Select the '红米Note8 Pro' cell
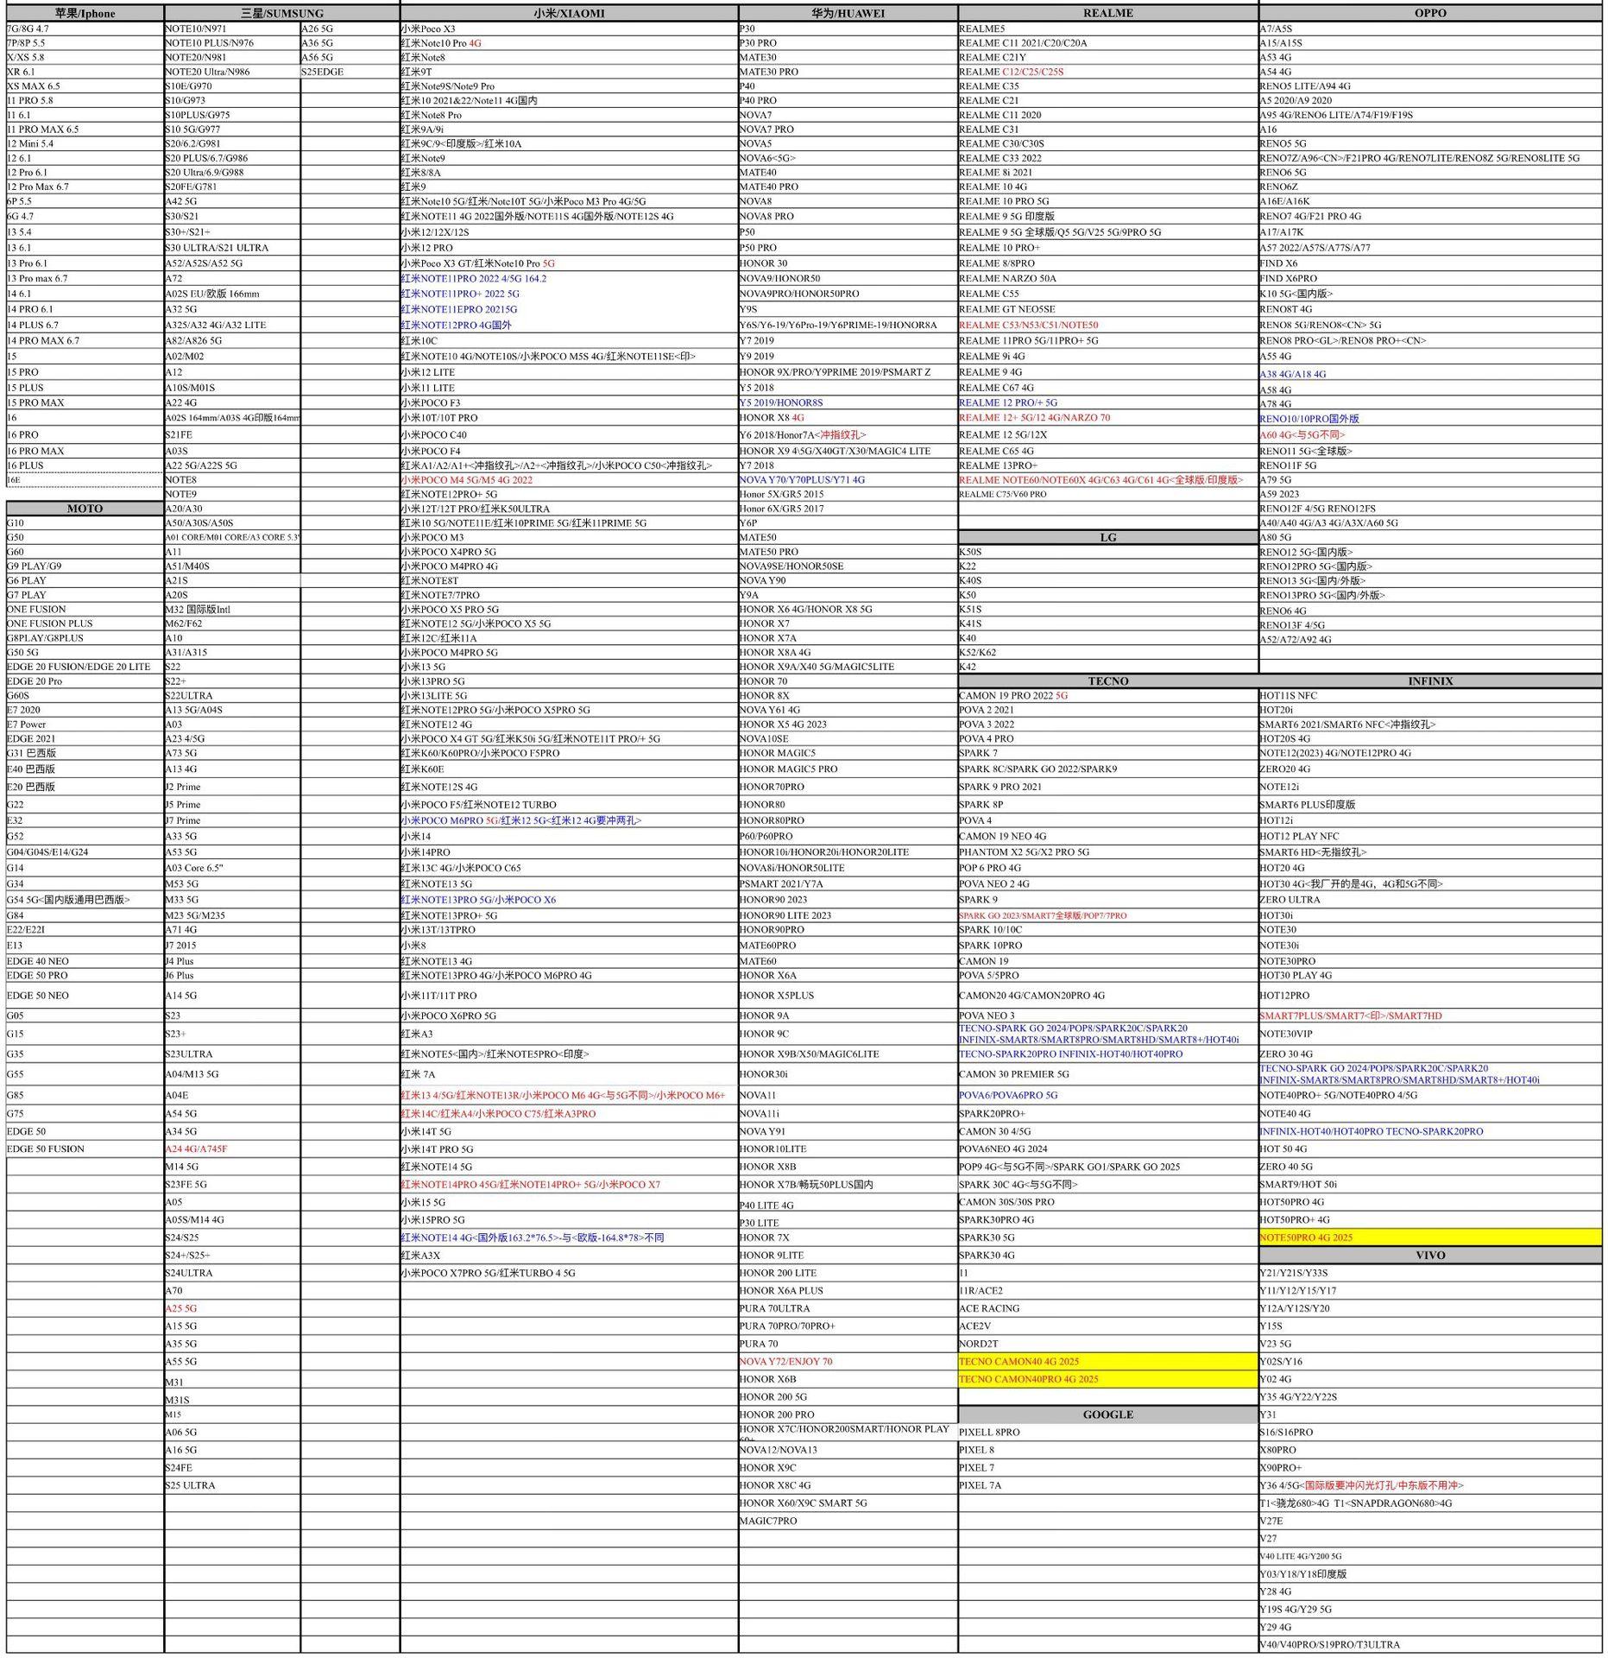 coord(569,115)
